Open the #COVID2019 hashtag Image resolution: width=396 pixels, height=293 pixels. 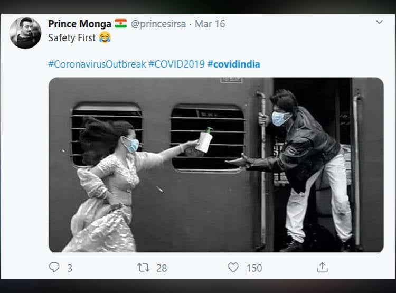point(176,64)
